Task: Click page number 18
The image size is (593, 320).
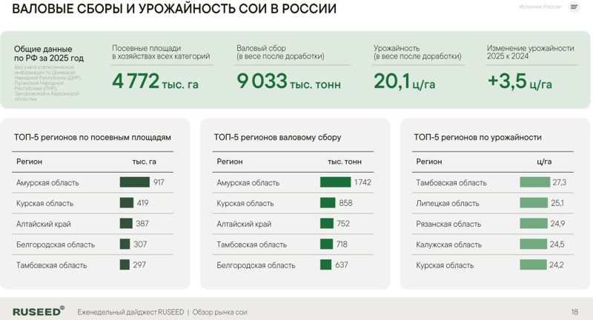Action: [x=574, y=312]
